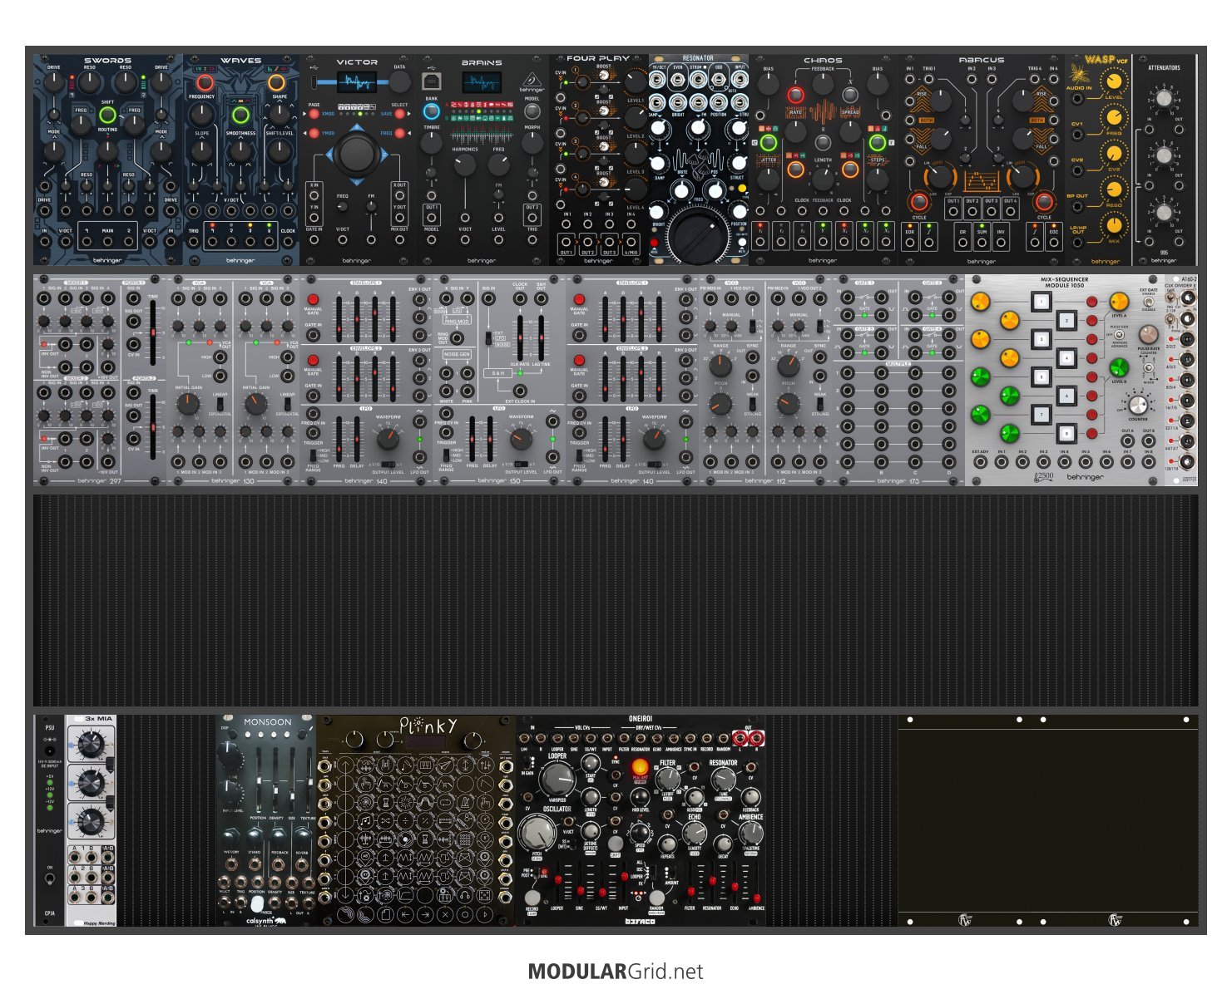The height and width of the screenshot is (989, 1232).
Task: Flip the PSU ON switch
Action: (50, 878)
